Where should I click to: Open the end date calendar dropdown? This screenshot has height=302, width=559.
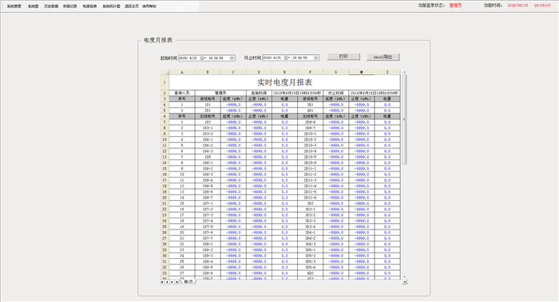tap(287, 58)
